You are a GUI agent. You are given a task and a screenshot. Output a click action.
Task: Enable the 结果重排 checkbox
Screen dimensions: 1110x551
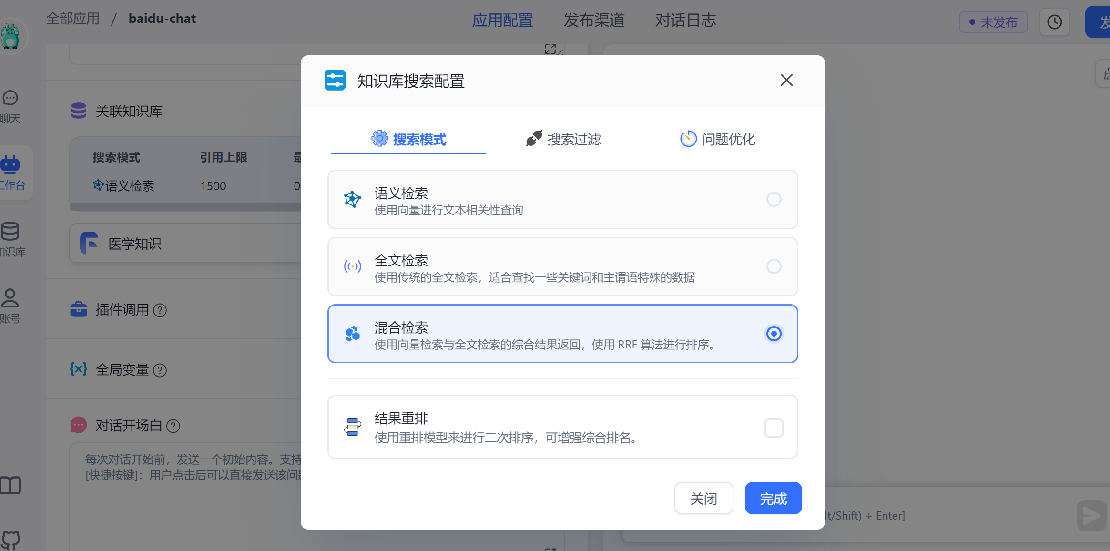point(774,428)
